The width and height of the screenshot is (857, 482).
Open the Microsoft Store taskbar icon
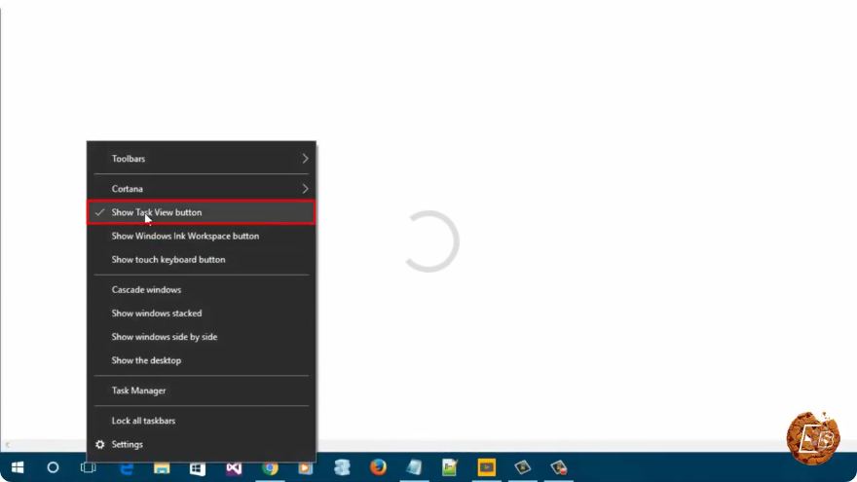[198, 467]
